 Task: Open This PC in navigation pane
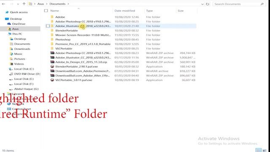point(17,34)
